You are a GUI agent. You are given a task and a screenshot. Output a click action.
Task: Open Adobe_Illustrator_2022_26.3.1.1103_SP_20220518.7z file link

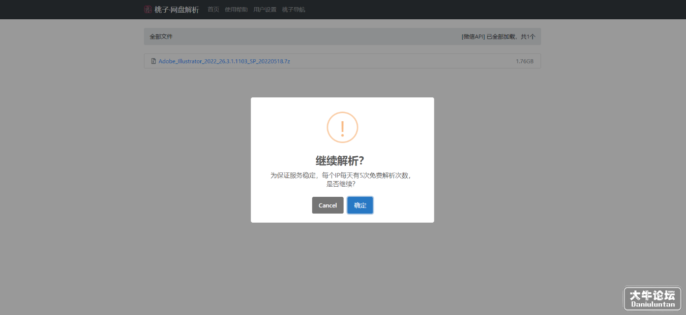click(x=224, y=61)
